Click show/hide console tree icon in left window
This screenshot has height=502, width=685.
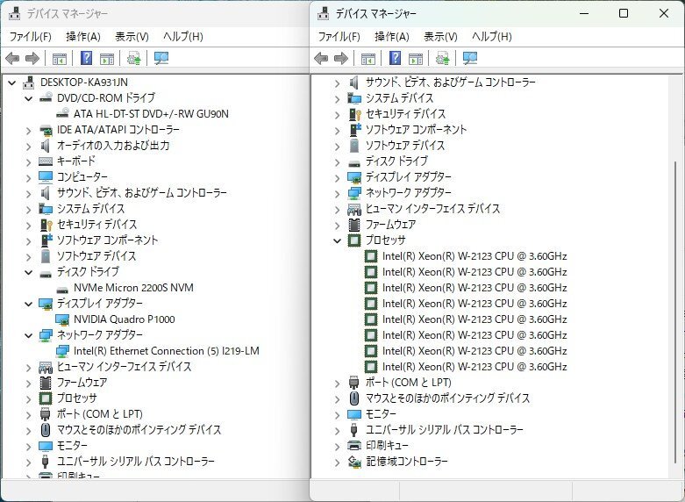point(60,58)
